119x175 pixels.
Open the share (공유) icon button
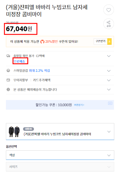coord(109,24)
